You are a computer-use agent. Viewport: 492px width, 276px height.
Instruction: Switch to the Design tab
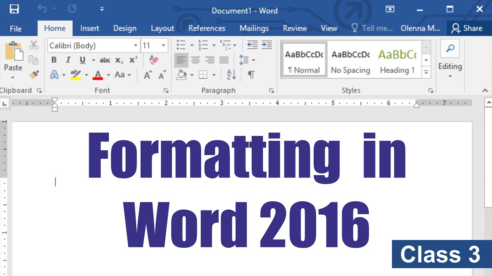[125, 28]
